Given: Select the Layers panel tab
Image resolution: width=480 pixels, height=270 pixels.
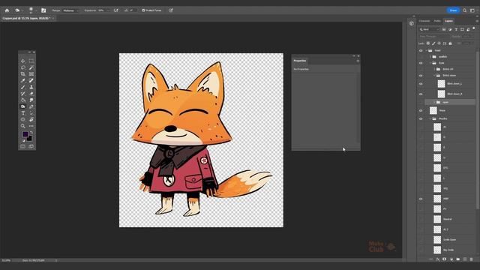Looking at the screenshot, I should pyautogui.click(x=449, y=21).
